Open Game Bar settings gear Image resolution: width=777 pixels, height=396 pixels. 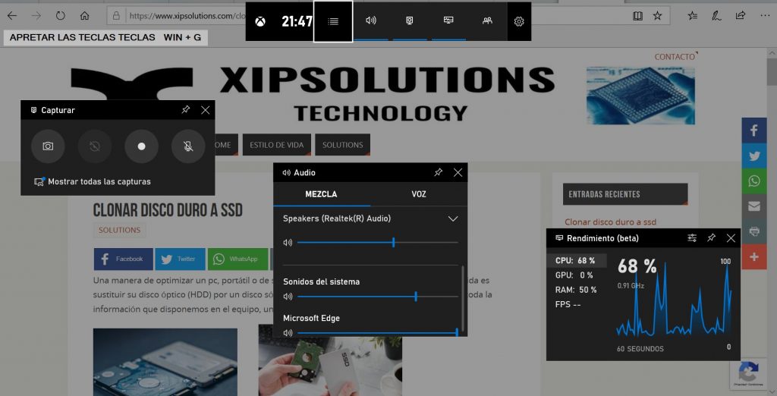[519, 21]
